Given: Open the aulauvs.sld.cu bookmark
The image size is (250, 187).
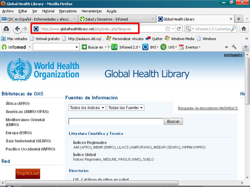Looking at the screenshot, I should click(x=83, y=39).
